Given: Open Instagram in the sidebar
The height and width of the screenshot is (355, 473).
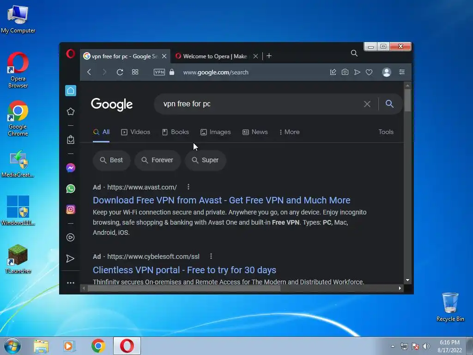Looking at the screenshot, I should [71, 209].
